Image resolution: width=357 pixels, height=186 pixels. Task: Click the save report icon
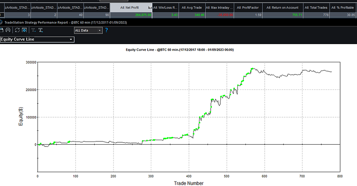1,30
